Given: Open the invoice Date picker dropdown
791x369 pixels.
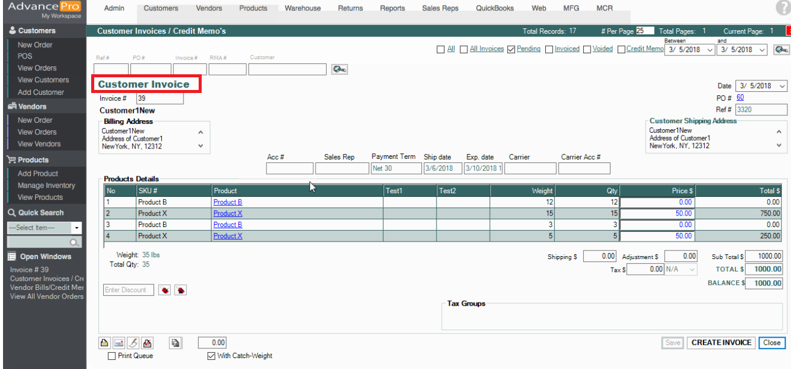Looking at the screenshot, I should (782, 86).
